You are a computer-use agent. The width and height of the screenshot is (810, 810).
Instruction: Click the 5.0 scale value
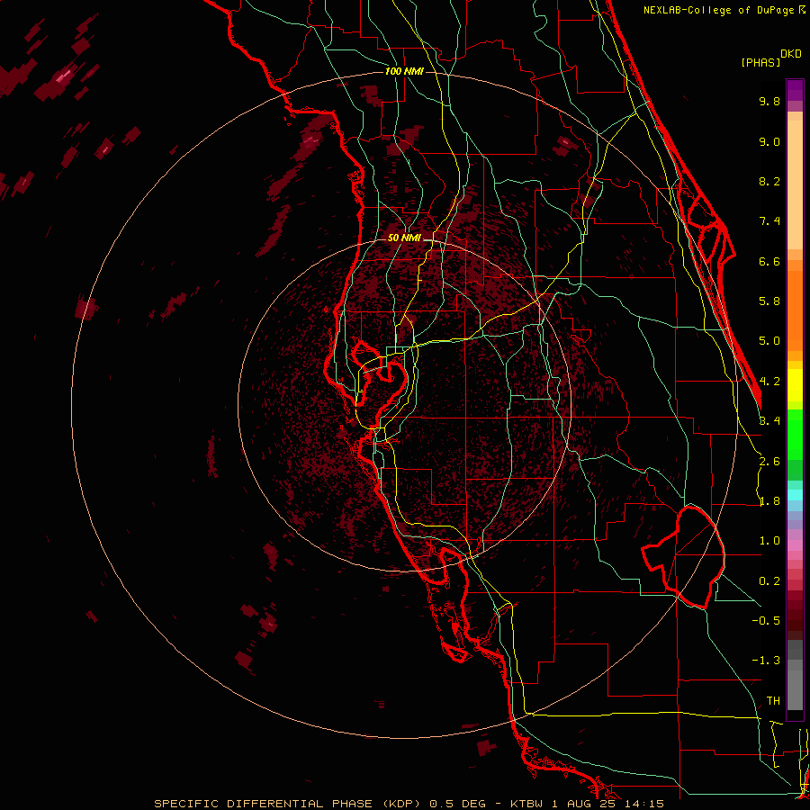(x=769, y=341)
